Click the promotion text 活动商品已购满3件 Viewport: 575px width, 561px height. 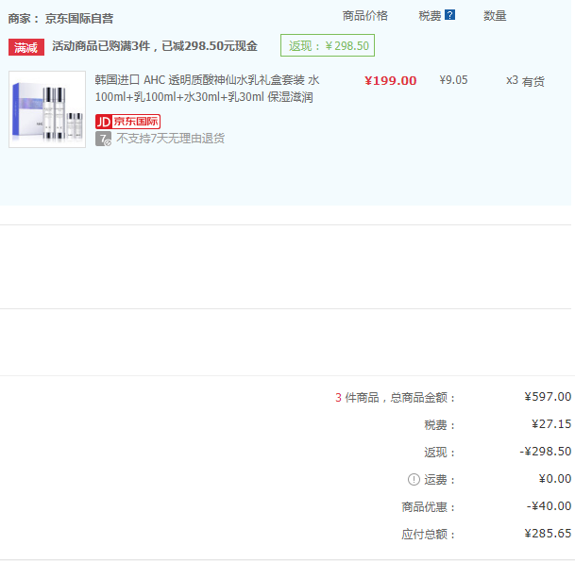pyautogui.click(x=101, y=46)
